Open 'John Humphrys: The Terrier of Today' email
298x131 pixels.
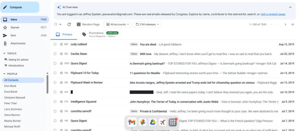174,102
